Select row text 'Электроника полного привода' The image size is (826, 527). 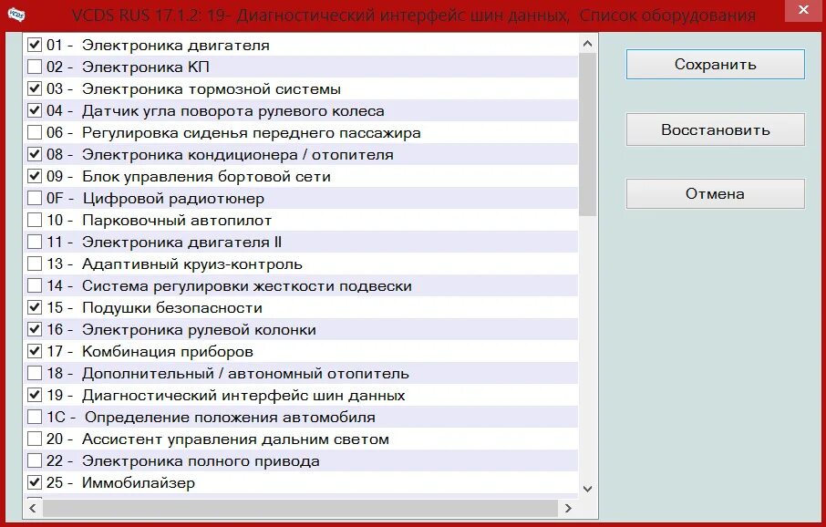201,461
